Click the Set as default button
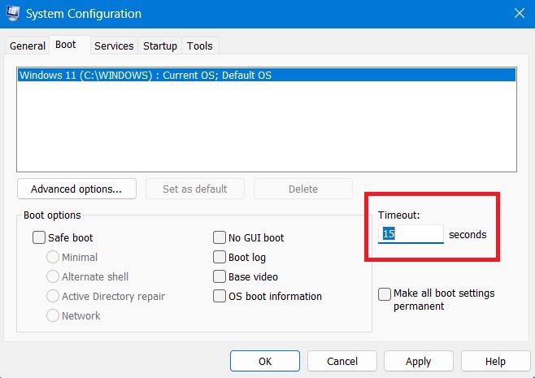 (x=195, y=189)
